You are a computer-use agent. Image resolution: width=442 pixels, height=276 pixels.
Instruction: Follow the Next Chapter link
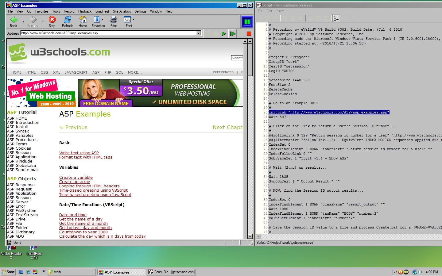[227, 127]
